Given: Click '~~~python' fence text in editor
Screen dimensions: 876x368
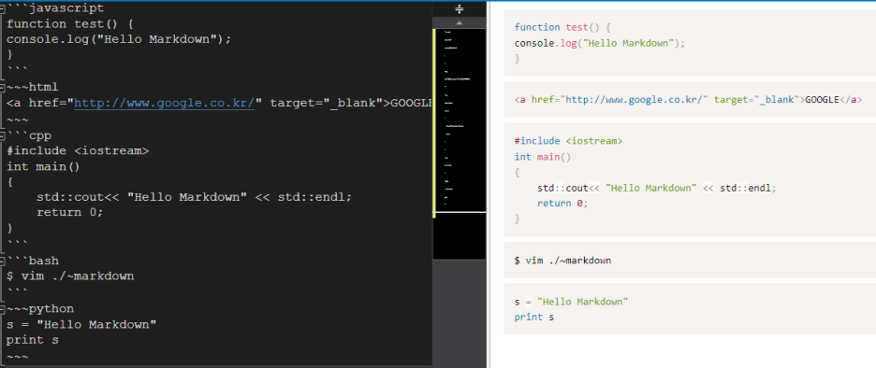Looking at the screenshot, I should tap(40, 309).
